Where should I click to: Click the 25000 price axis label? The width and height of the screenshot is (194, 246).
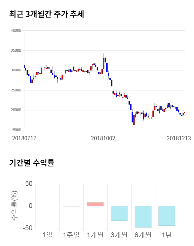point(15,90)
